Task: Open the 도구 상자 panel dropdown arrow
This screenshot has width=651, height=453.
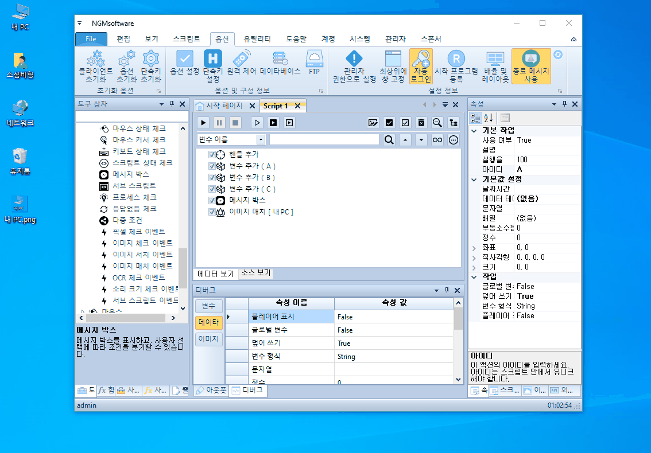Action: point(161,104)
